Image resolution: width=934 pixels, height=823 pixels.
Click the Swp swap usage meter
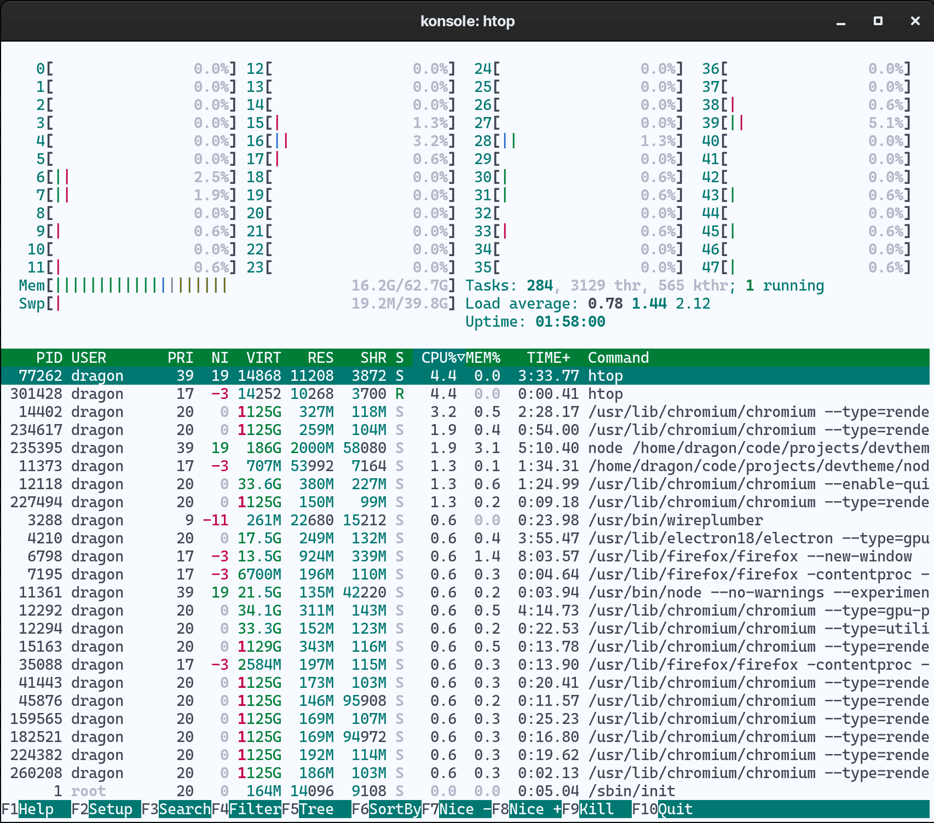pyautogui.click(x=237, y=304)
